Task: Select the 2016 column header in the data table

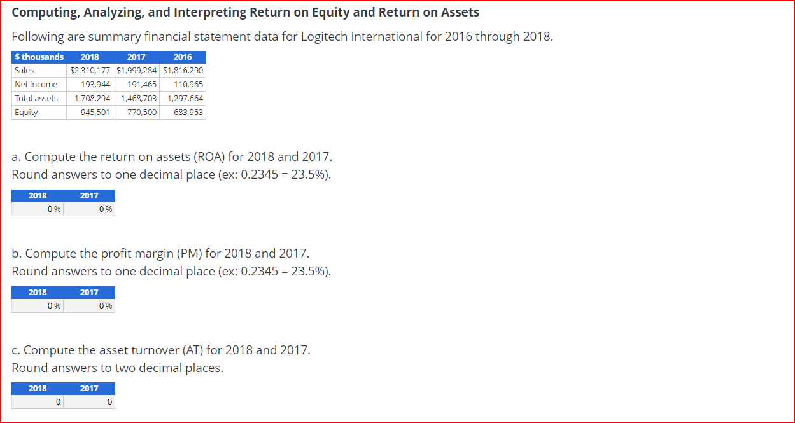Action: pyautogui.click(x=183, y=57)
